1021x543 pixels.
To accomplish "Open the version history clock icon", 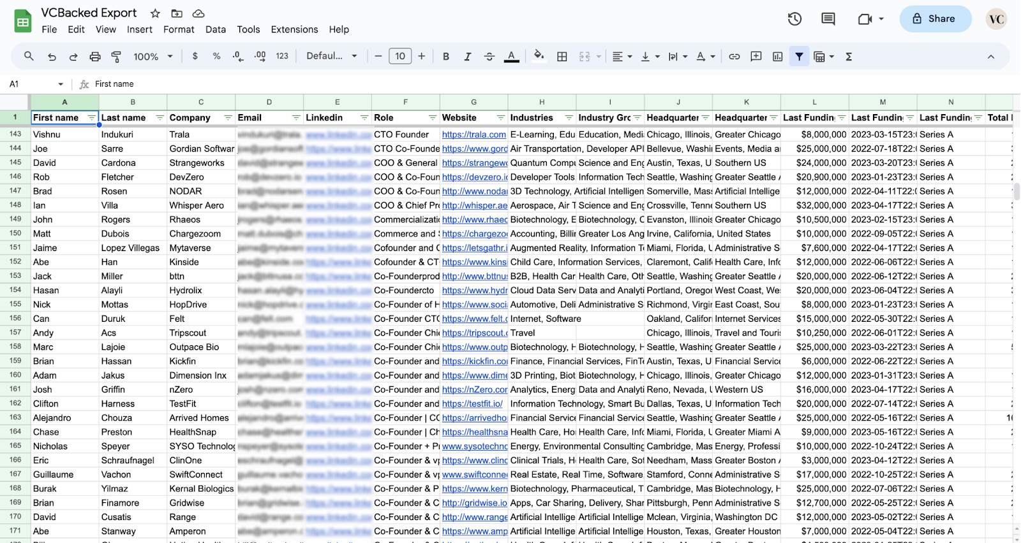I will click(x=794, y=19).
